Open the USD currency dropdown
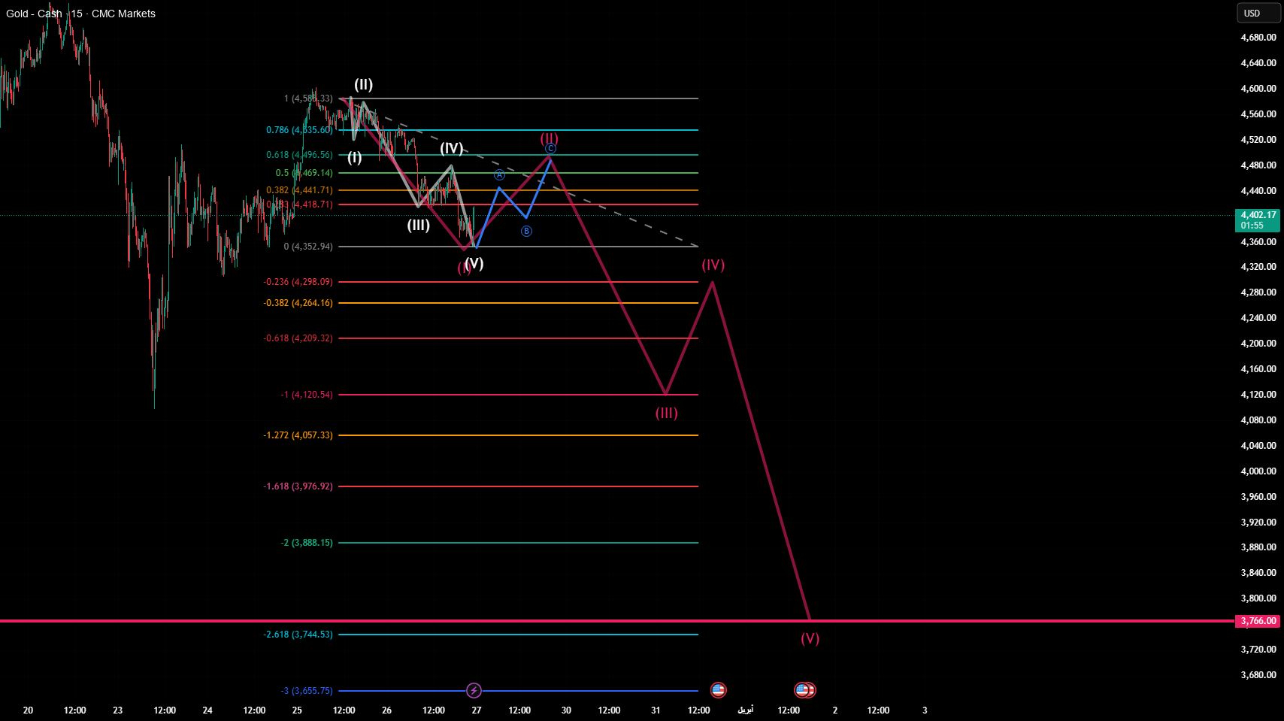 click(1258, 13)
